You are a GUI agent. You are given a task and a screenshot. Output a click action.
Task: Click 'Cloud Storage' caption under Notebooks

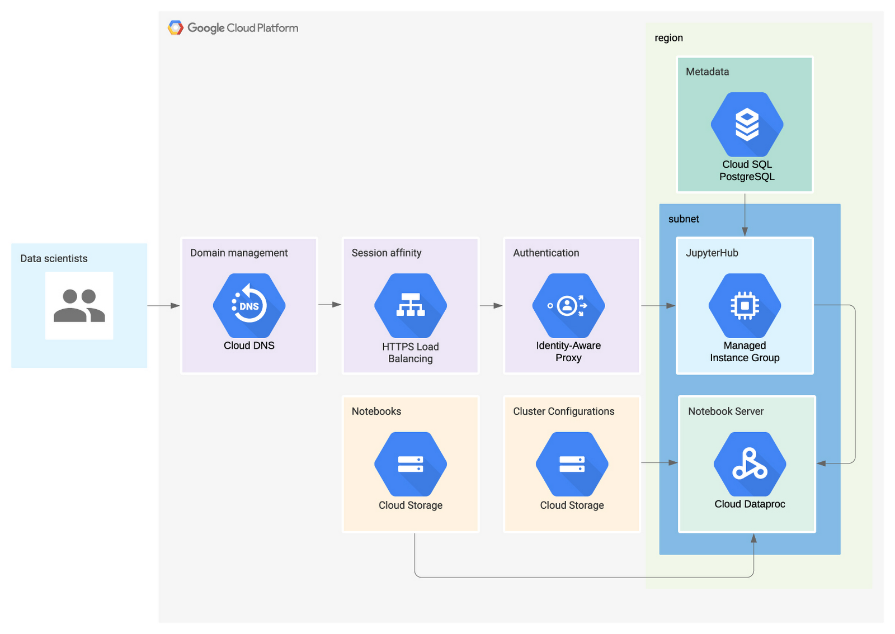tap(411, 505)
